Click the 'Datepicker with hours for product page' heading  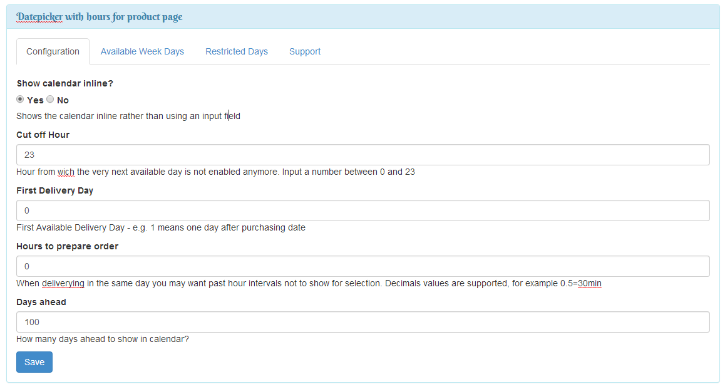click(100, 17)
